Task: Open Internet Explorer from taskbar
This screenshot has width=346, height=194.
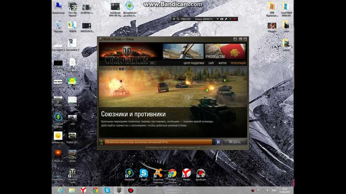Action: (x=60, y=190)
